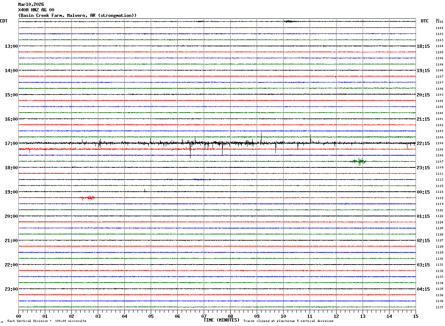Click the black spike on the 19:00 trace
This screenshot has width=445, height=326.
click(145, 191)
